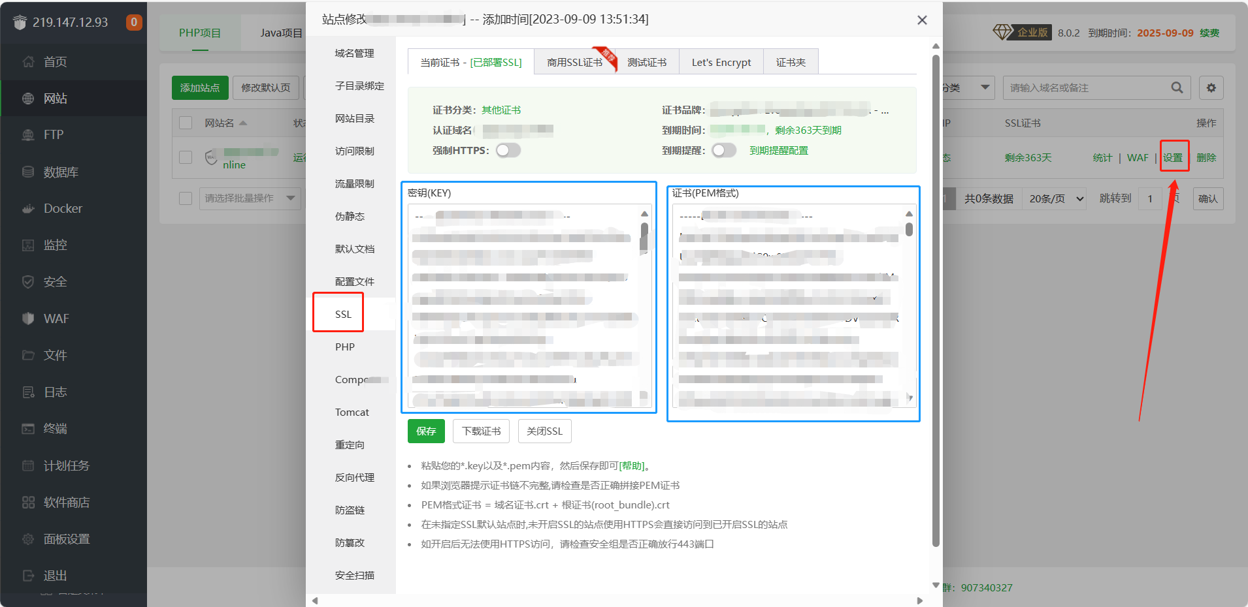This screenshot has height=607, width=1248.
Task: Click the 企业版 diamond icon
Action: coord(1002,32)
